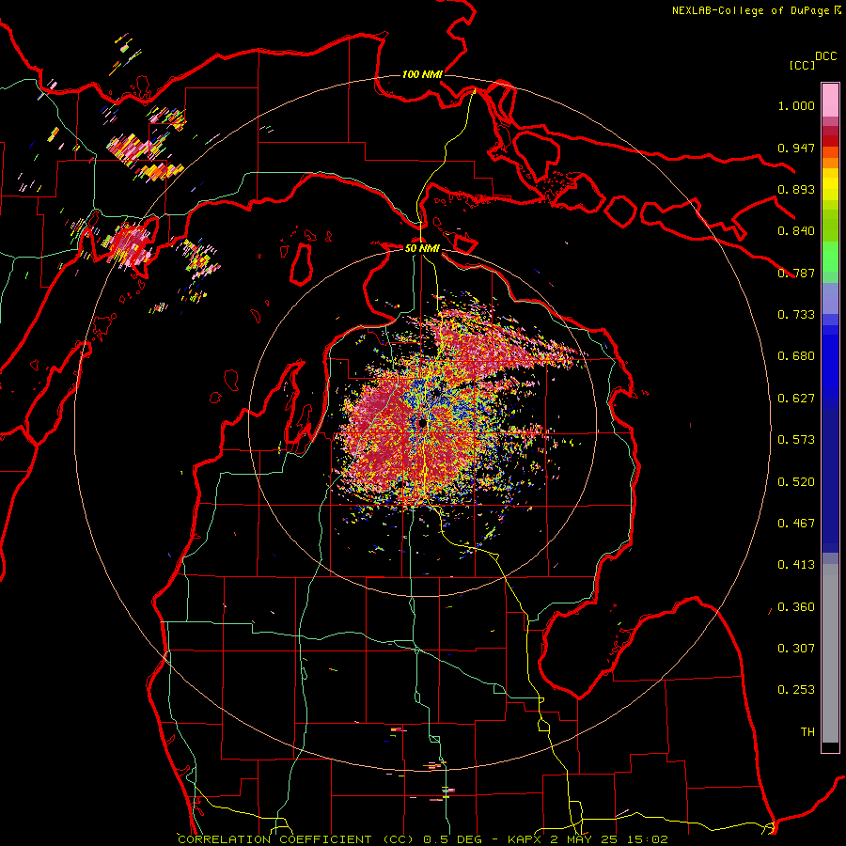Viewport: 846px width, 846px height.
Task: Select the 0.680 color scale value
Action: (796, 356)
